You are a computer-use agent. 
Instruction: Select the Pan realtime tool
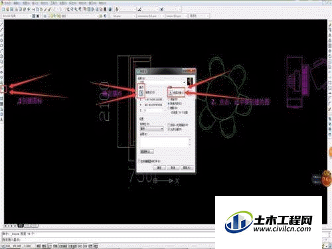click(68, 9)
